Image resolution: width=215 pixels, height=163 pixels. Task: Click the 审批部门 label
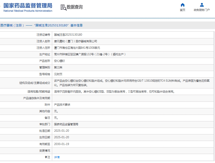coord(45,124)
